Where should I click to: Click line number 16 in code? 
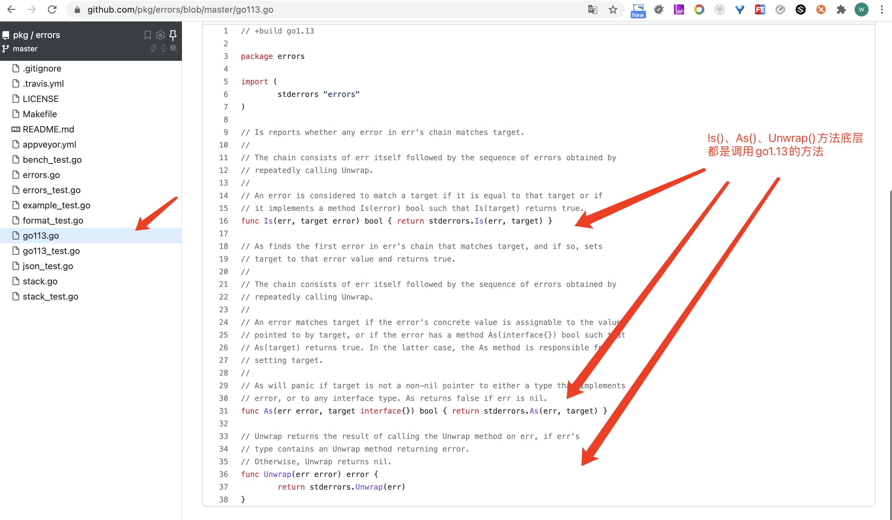pyautogui.click(x=224, y=221)
